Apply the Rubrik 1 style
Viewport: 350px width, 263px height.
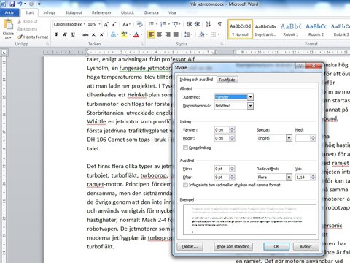click(x=291, y=29)
